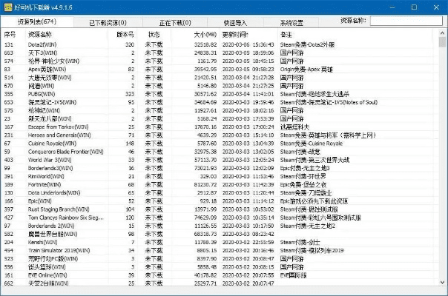Select Cuisine Royale(WIN) row

coord(220,144)
